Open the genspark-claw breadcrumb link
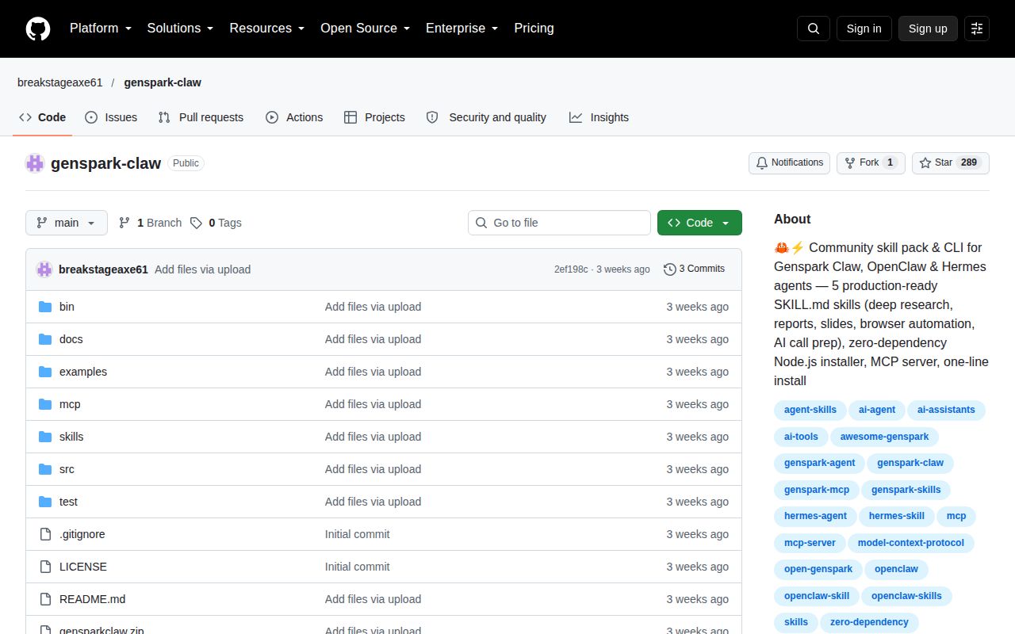Image resolution: width=1015 pixels, height=634 pixels. click(x=163, y=82)
